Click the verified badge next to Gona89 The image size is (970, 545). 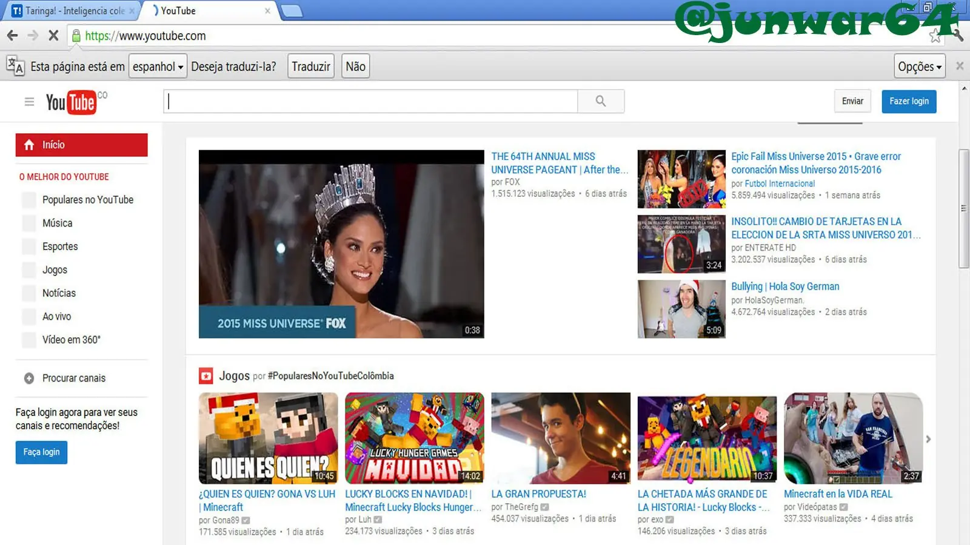click(x=246, y=520)
